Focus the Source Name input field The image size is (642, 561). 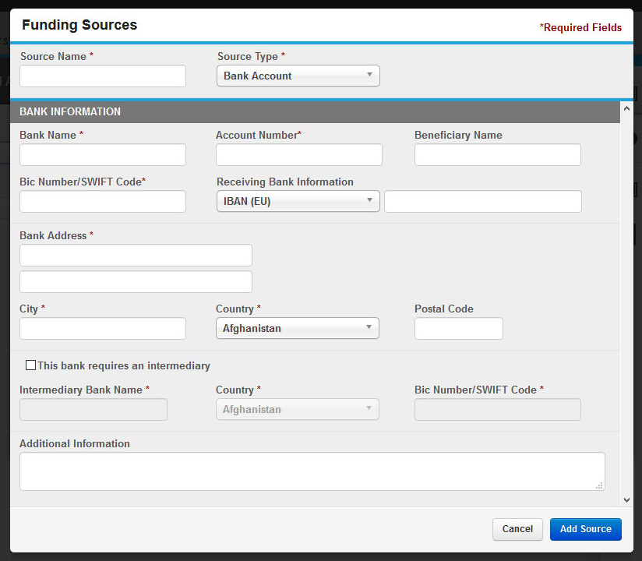point(103,76)
